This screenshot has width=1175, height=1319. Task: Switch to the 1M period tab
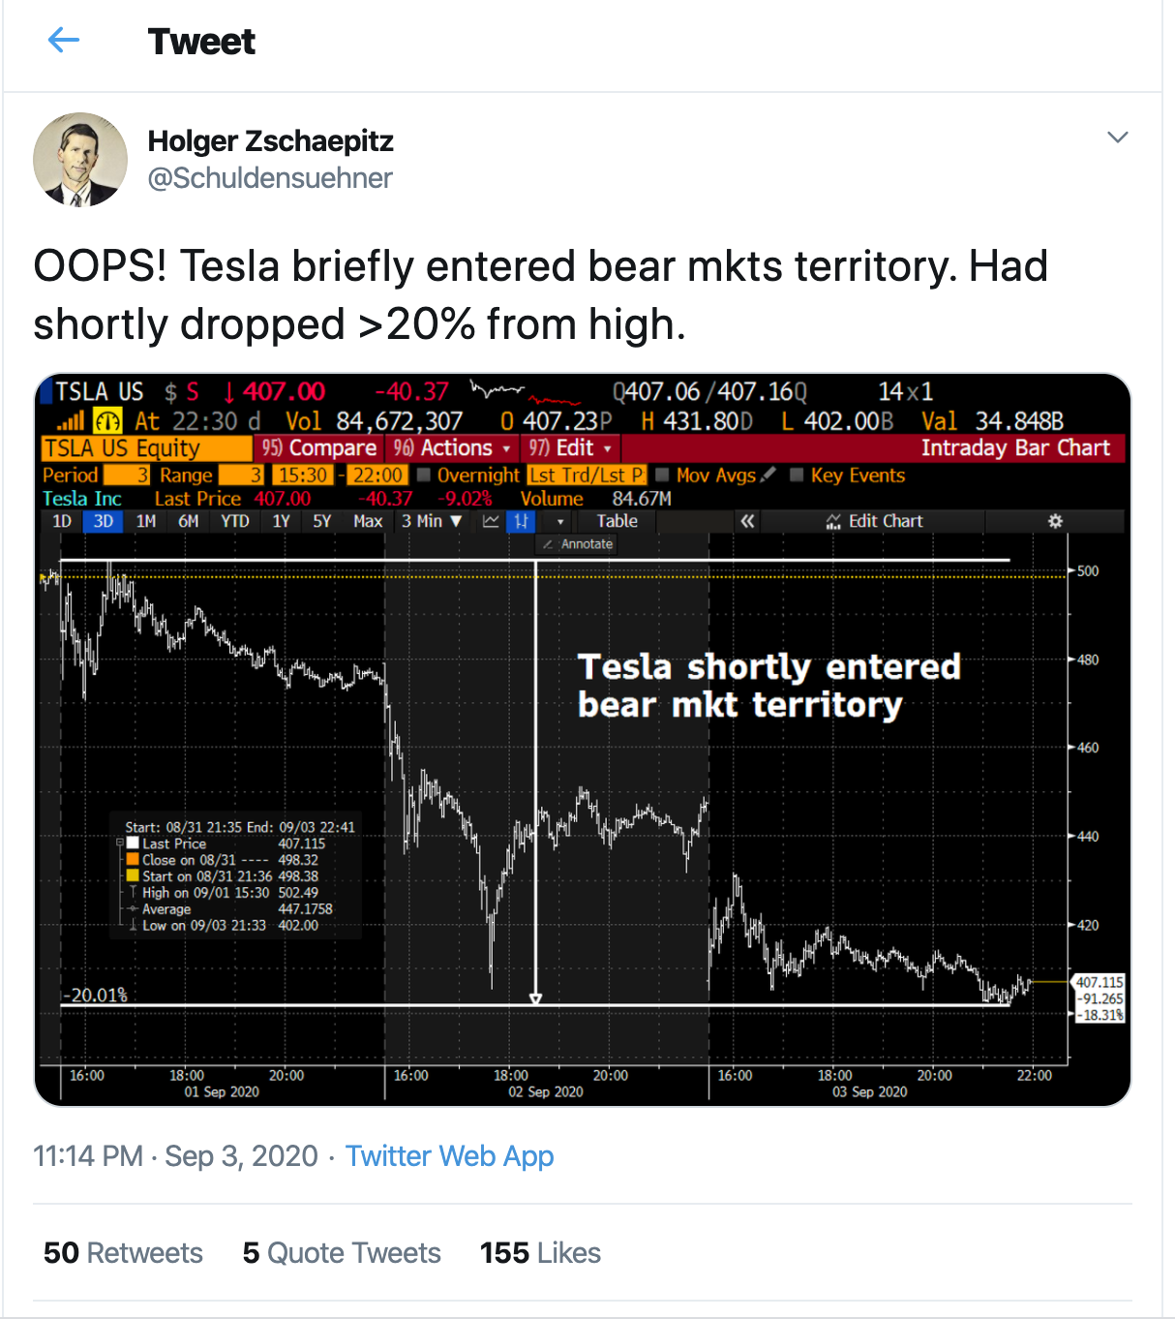[x=146, y=521]
